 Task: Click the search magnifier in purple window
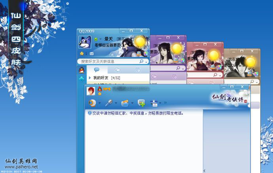[178, 68]
